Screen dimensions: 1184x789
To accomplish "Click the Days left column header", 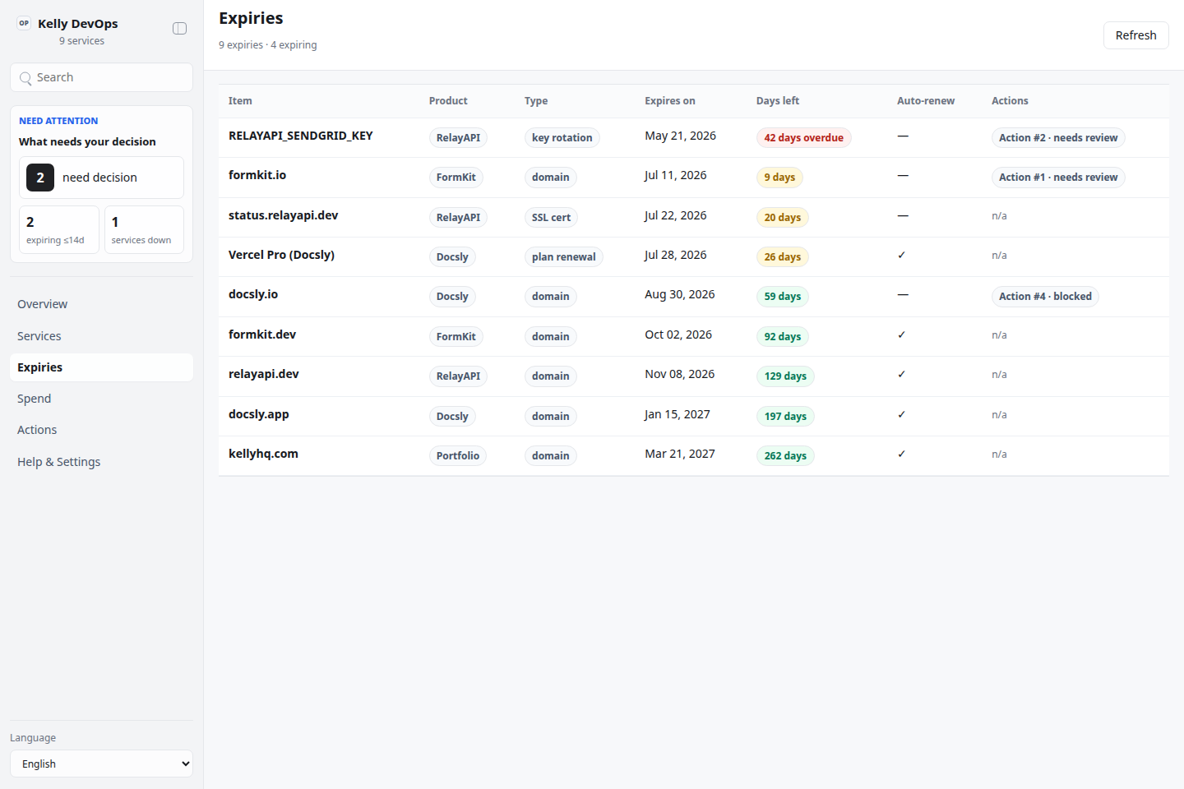I will click(x=778, y=101).
